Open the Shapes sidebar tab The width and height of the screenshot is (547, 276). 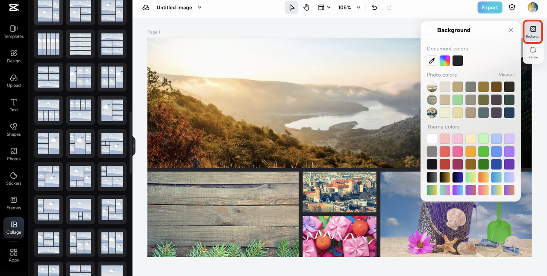coord(14,130)
